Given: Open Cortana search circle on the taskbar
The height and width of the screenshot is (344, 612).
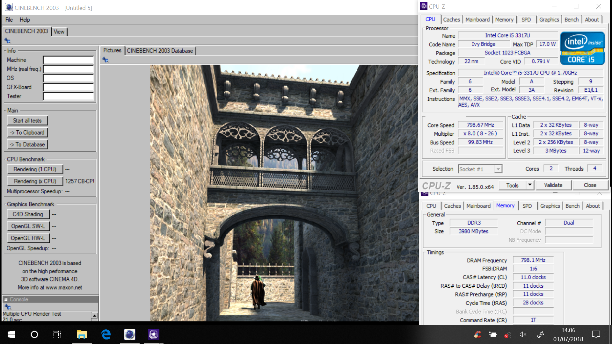Looking at the screenshot, I should pos(34,334).
